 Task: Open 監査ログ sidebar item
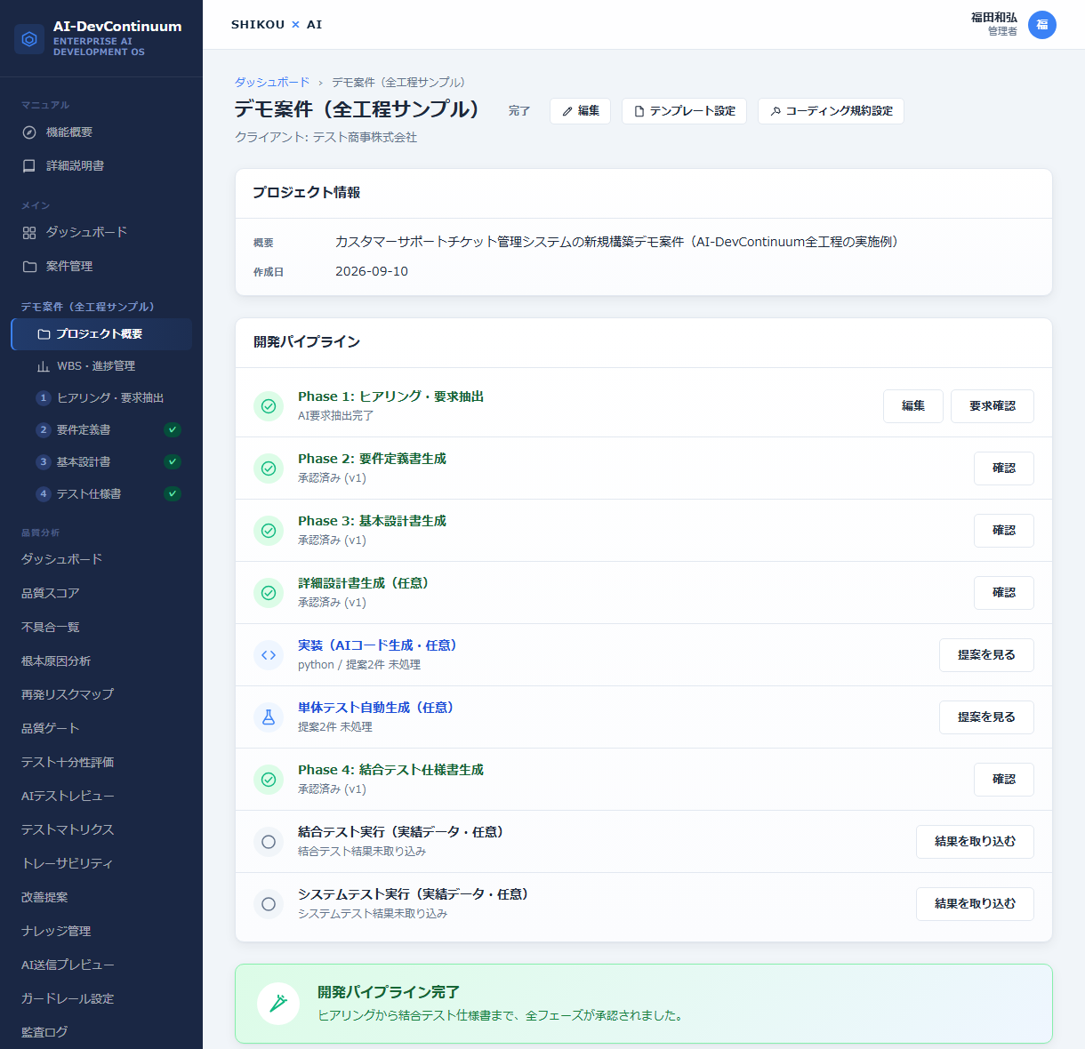pos(101,1032)
